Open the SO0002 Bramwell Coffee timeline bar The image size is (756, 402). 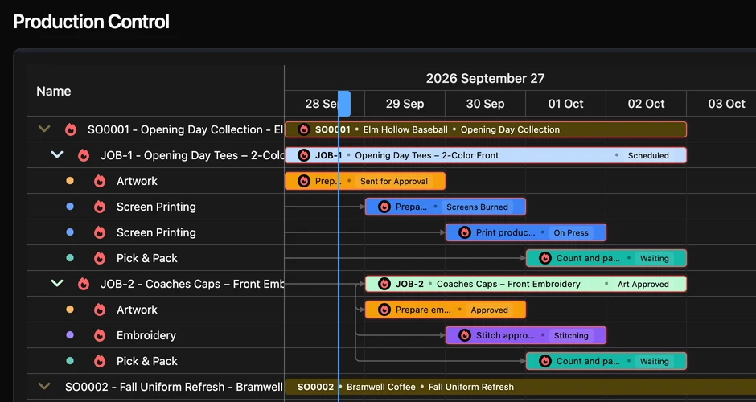click(520, 387)
